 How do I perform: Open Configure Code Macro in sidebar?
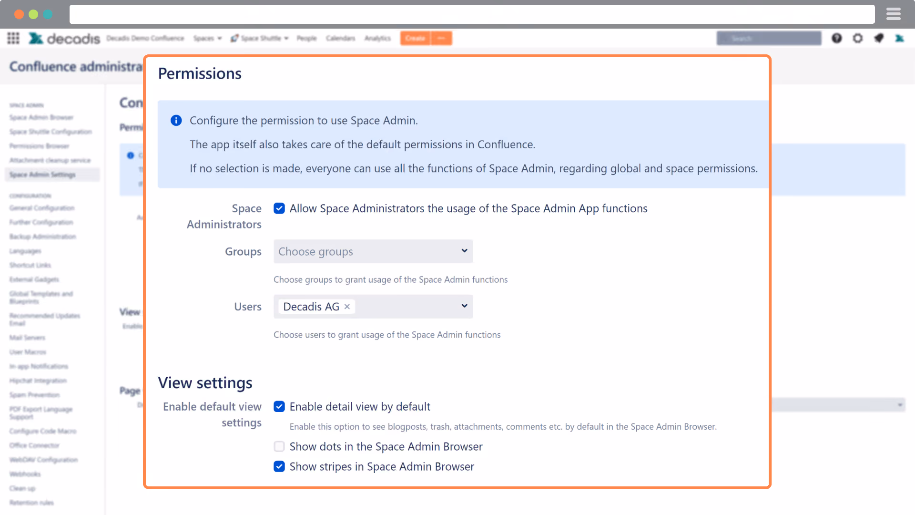point(43,431)
